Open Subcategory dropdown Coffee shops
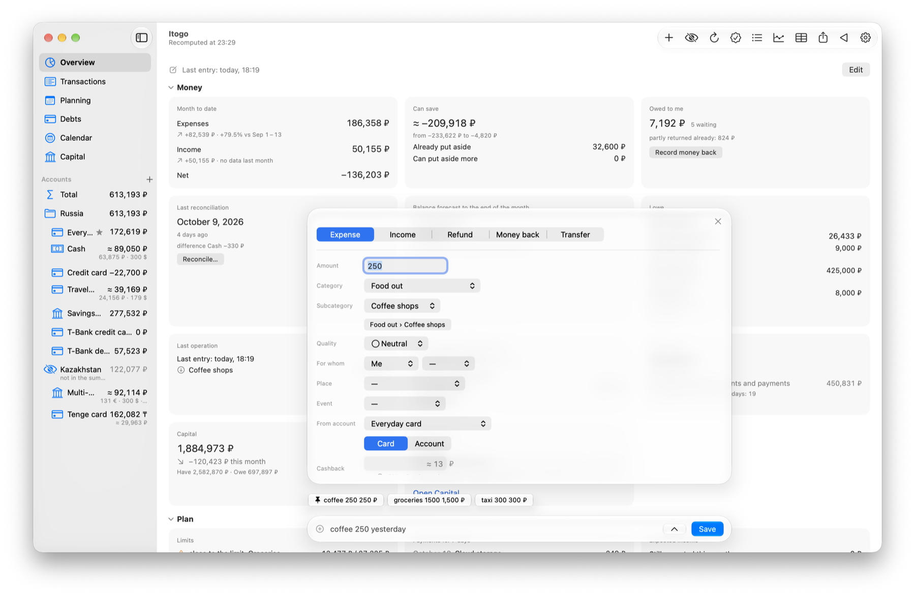Image resolution: width=915 pixels, height=596 pixels. point(402,306)
